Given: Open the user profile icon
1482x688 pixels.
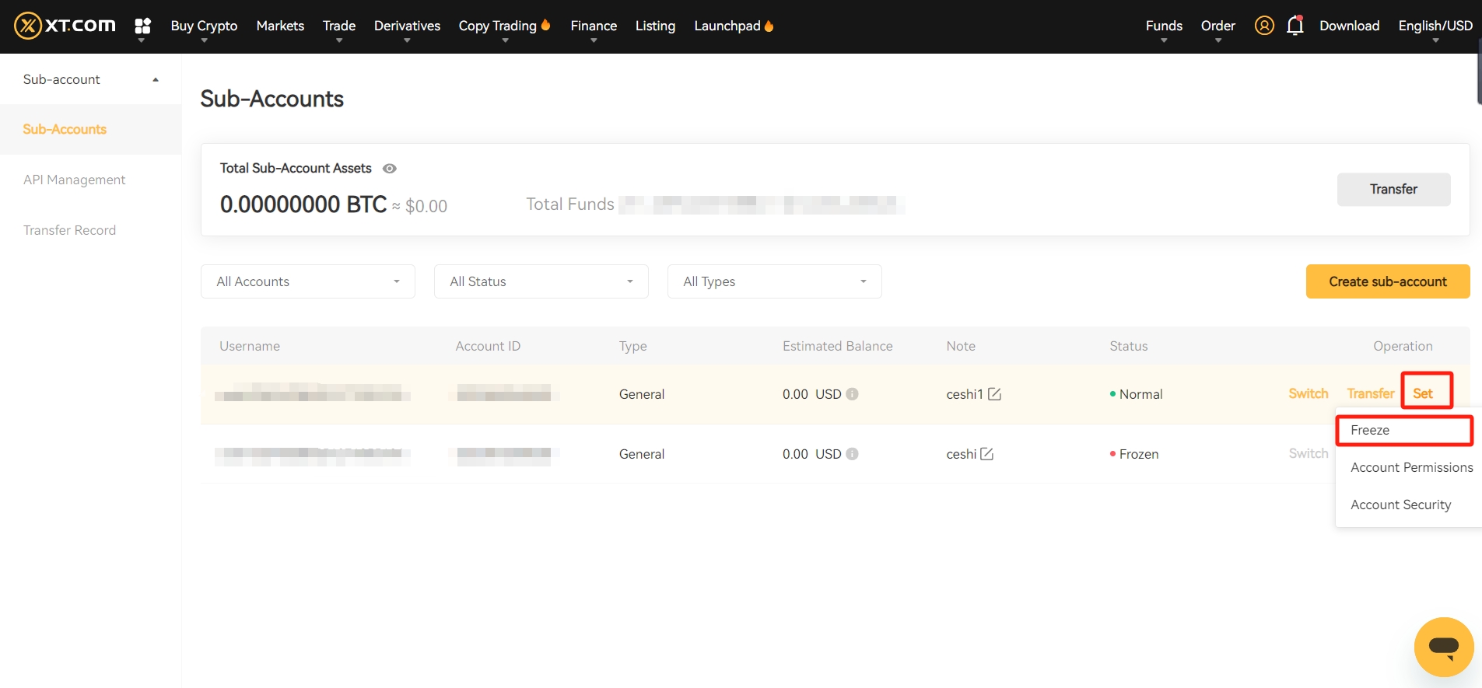Looking at the screenshot, I should pyautogui.click(x=1264, y=26).
